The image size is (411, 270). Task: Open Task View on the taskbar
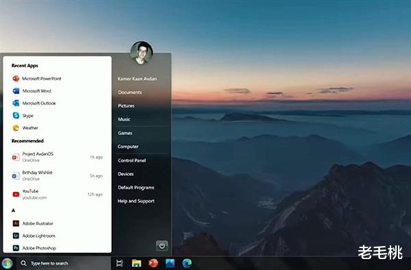click(x=119, y=263)
